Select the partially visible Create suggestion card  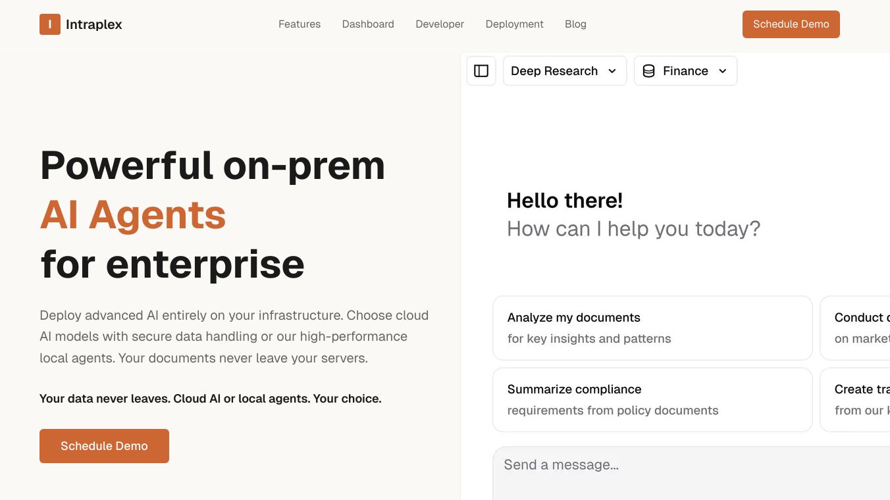[x=856, y=399]
